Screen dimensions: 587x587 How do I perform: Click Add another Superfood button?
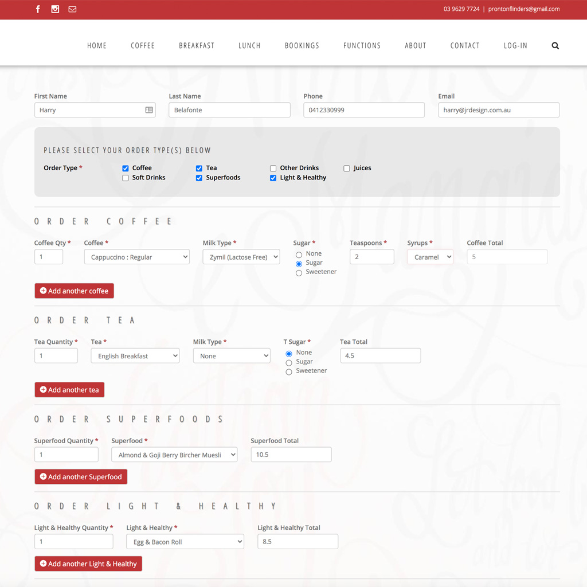(x=81, y=476)
